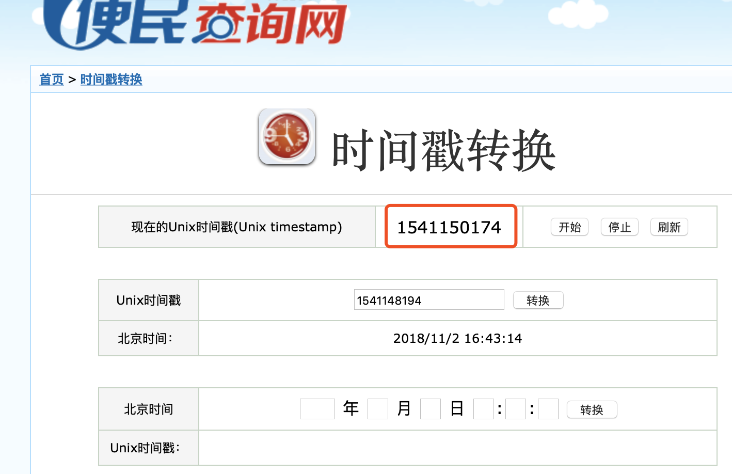Select the current timestamp value 1541150174
The height and width of the screenshot is (474, 732).
(x=449, y=227)
